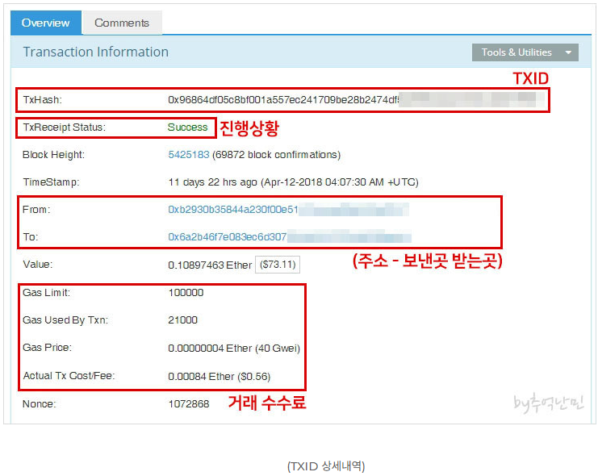Click the Nonce value 1072868
The height and width of the screenshot is (476, 598).
(189, 404)
